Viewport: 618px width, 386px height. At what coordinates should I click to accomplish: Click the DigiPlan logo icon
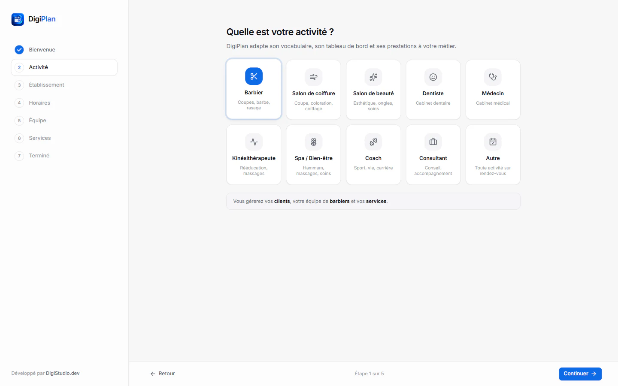point(18,19)
